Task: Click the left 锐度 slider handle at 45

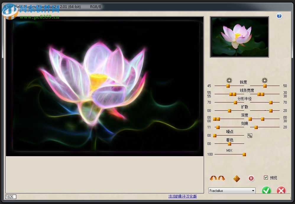Action: tap(228, 86)
